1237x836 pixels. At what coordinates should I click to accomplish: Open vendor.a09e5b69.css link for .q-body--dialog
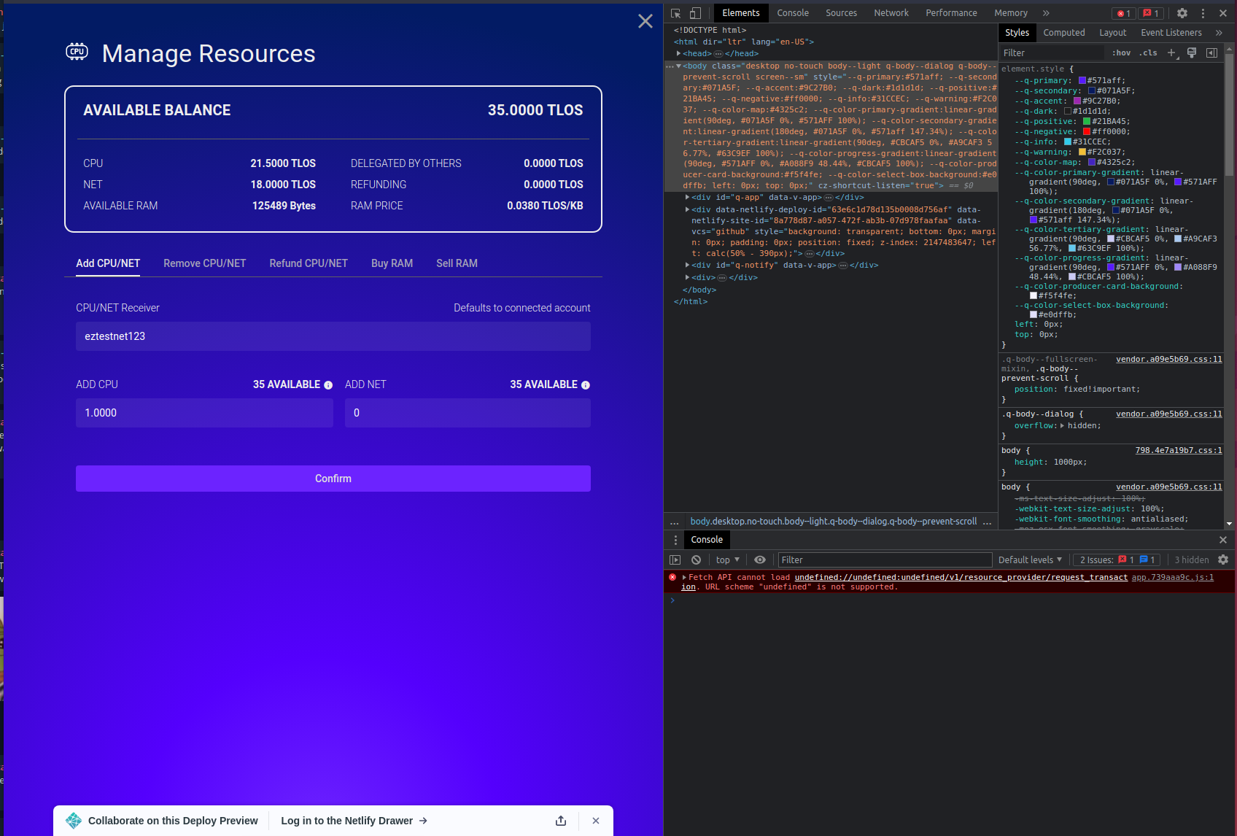pyautogui.click(x=1168, y=414)
